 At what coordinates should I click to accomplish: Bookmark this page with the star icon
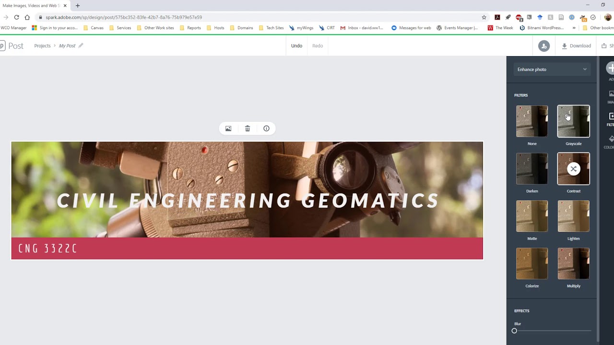click(484, 17)
